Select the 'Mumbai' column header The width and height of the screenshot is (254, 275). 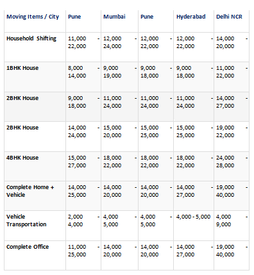click(x=114, y=17)
